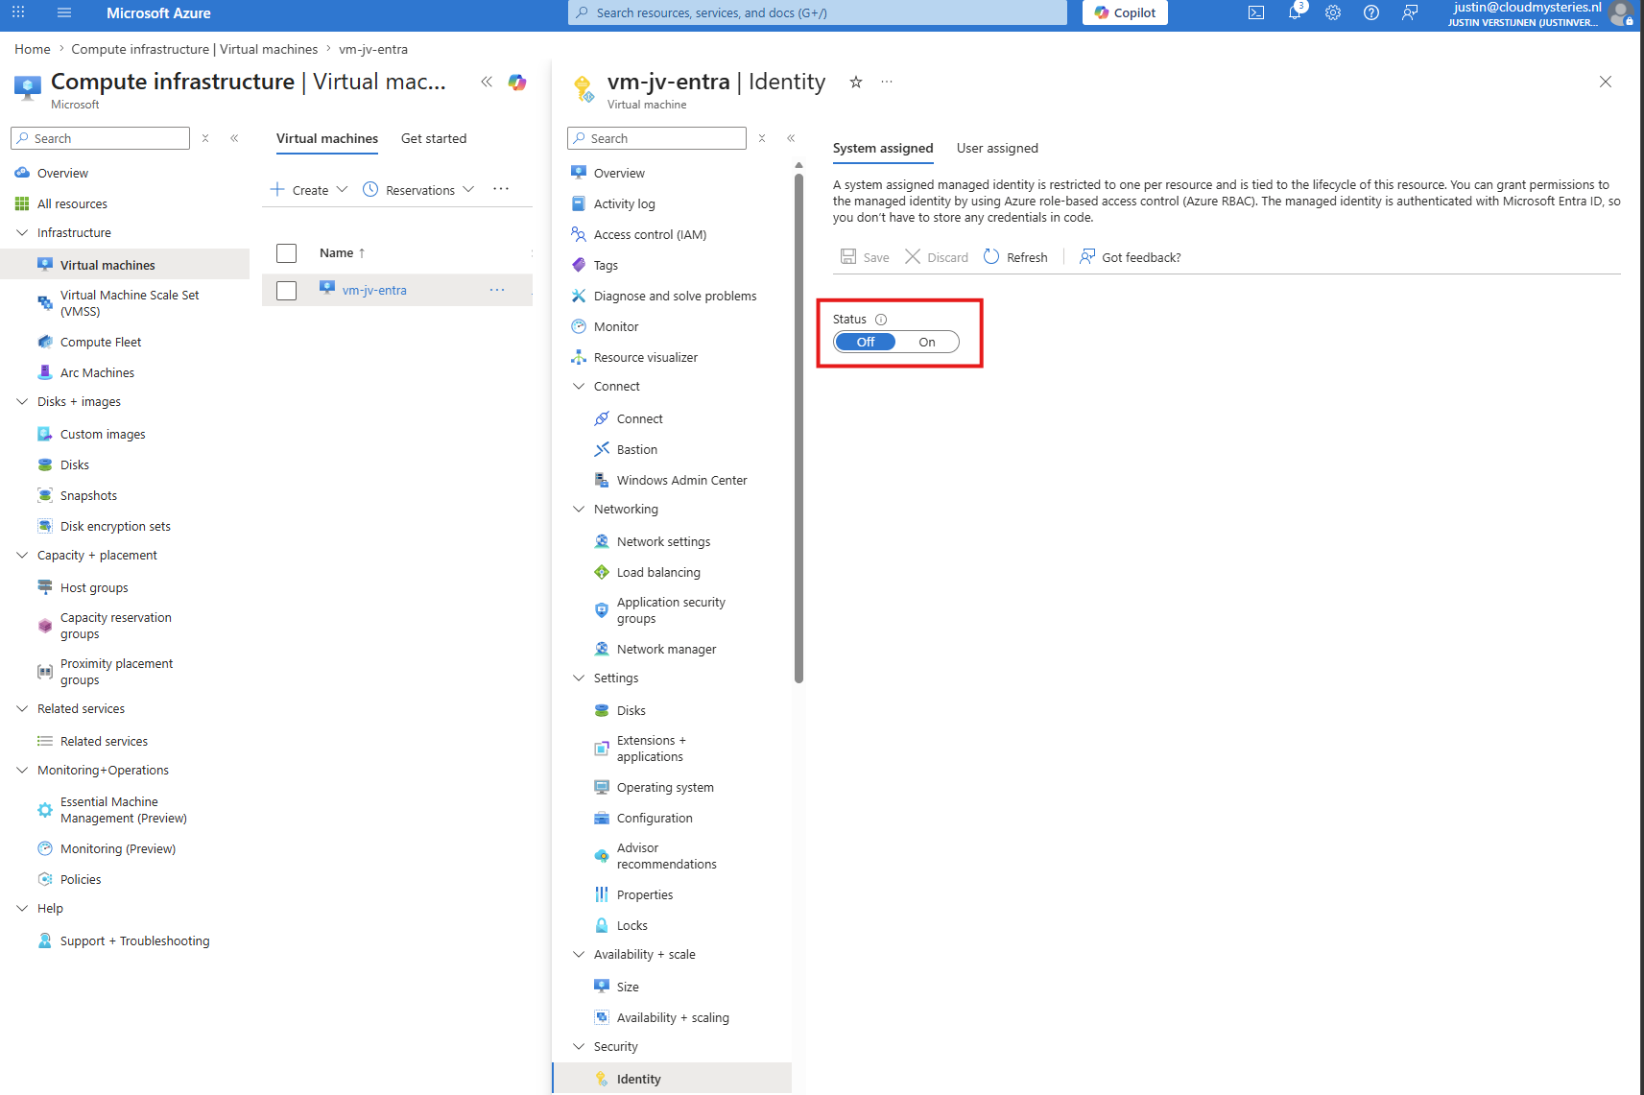Click the help question mark icon
Screen dimensions: 1644x1095
point(1371,12)
